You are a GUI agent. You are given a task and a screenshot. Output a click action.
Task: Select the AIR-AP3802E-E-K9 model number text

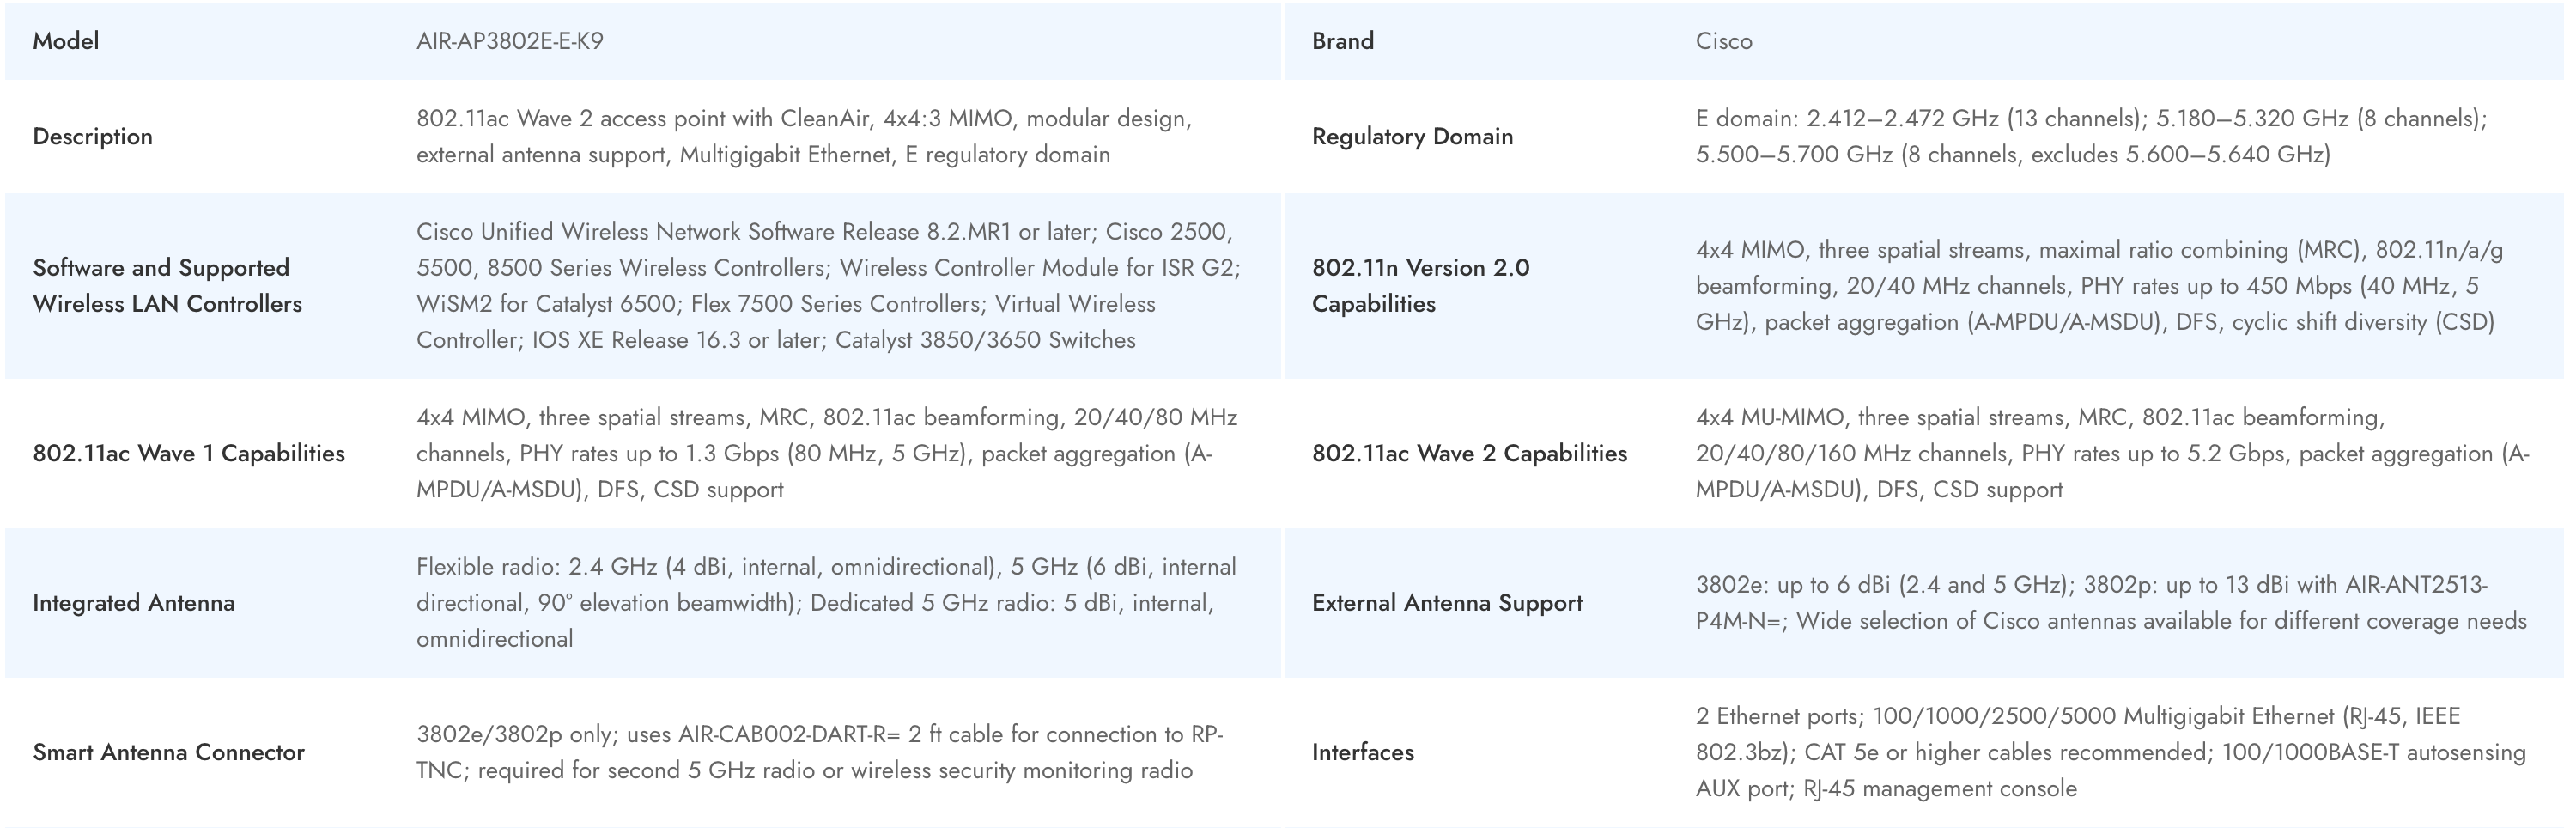(x=509, y=41)
